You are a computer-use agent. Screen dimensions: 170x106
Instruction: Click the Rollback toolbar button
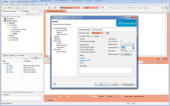click(35, 8)
